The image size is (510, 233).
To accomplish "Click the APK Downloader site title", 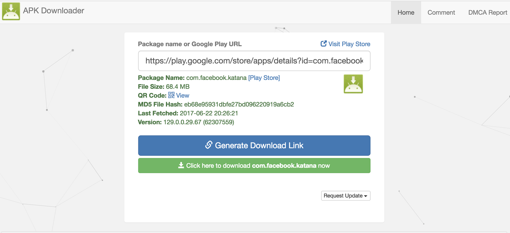I will tap(54, 11).
